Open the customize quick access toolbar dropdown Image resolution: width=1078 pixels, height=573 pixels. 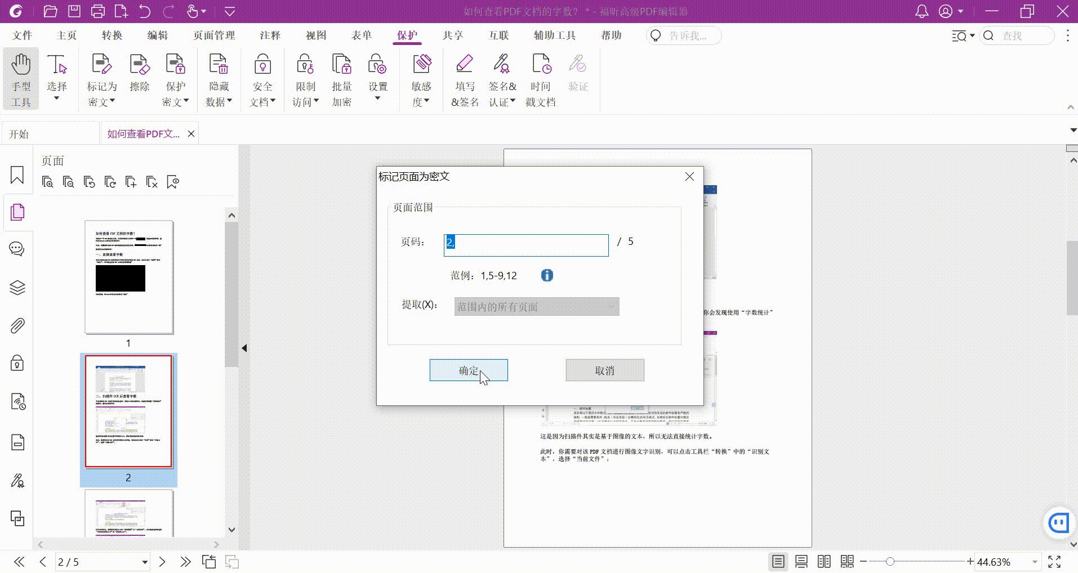point(229,11)
